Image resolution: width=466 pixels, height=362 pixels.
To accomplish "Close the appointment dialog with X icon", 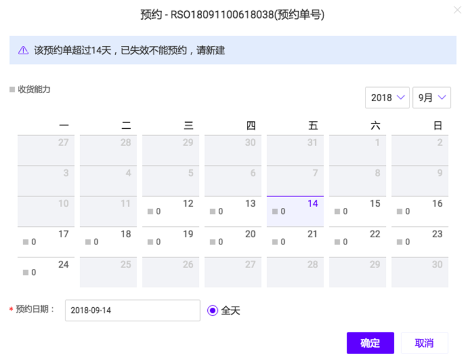I will [x=457, y=10].
